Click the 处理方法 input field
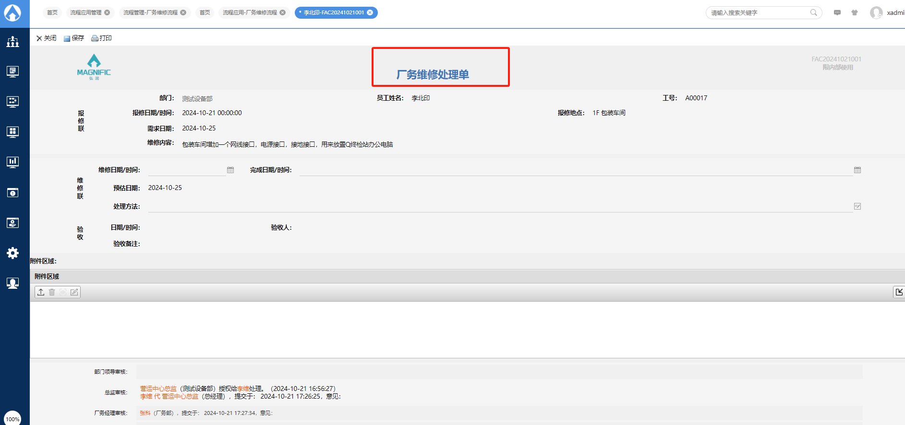Viewport: 905px width, 425px height. (500, 206)
